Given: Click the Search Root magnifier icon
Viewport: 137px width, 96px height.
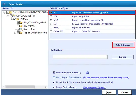Looking at the screenshot, I should coord(21,29).
